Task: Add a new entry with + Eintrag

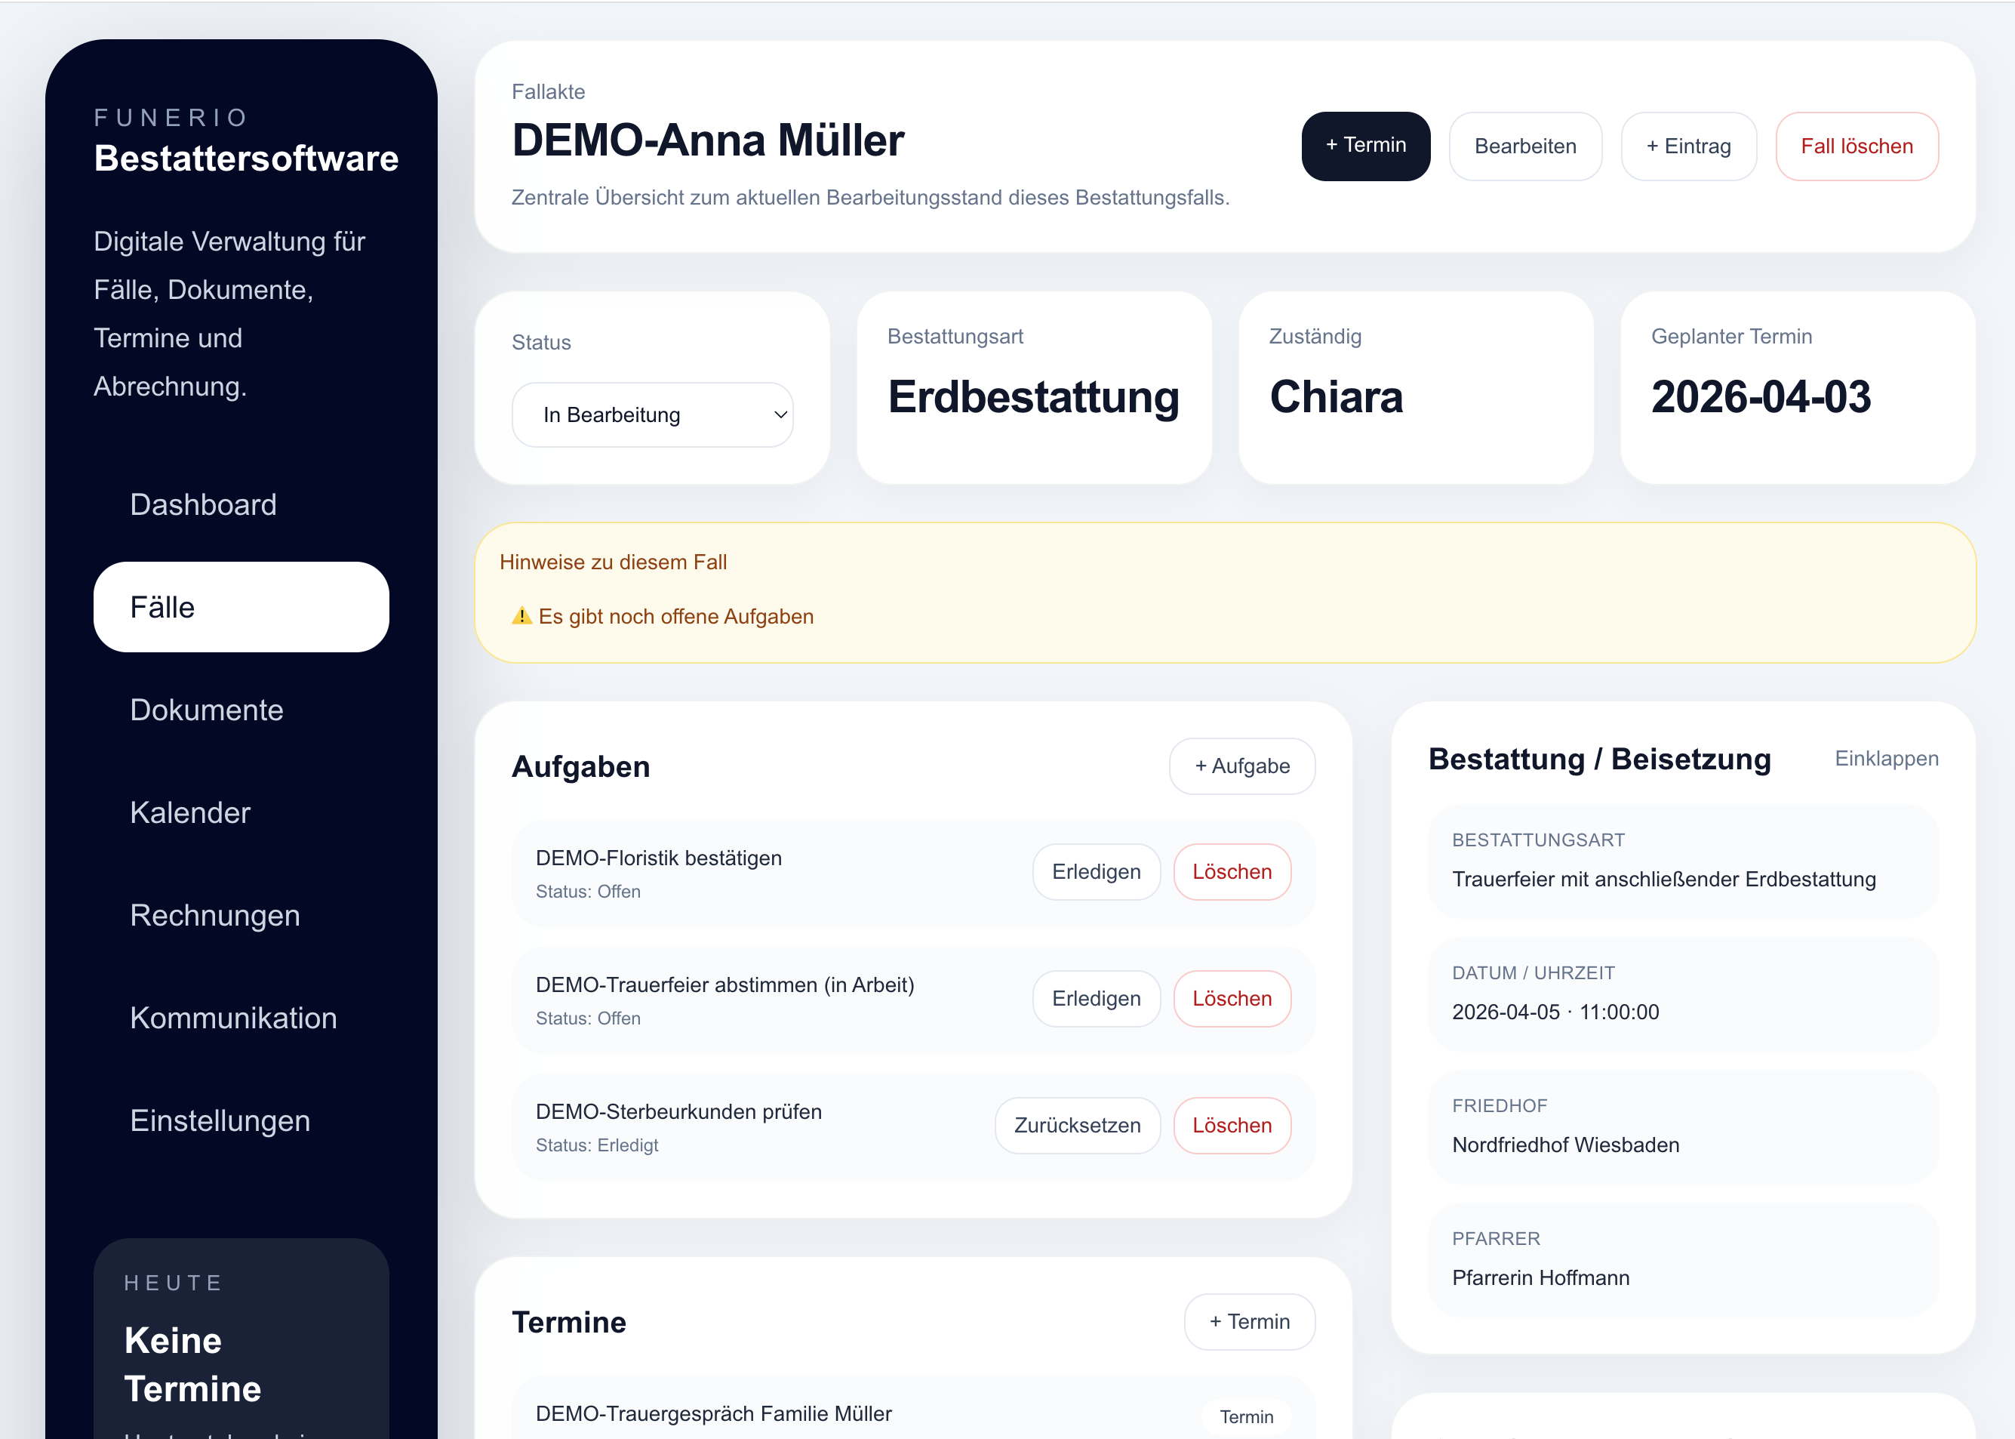Action: tap(1688, 146)
